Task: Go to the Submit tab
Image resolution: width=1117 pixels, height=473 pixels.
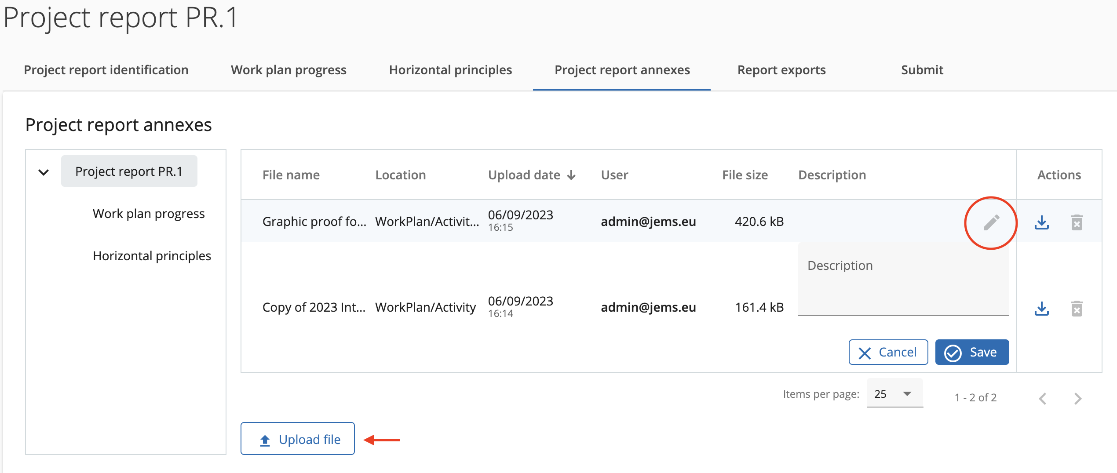Action: click(x=922, y=70)
